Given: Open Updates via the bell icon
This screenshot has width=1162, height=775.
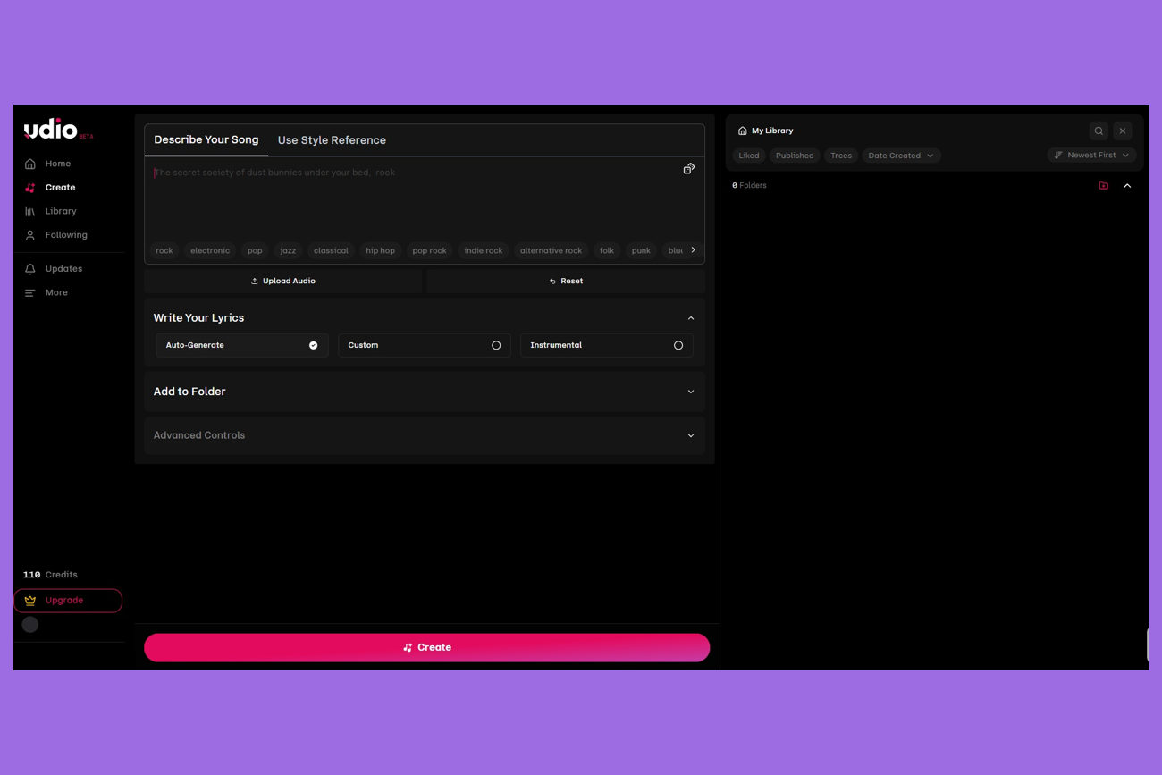Looking at the screenshot, I should pos(30,269).
